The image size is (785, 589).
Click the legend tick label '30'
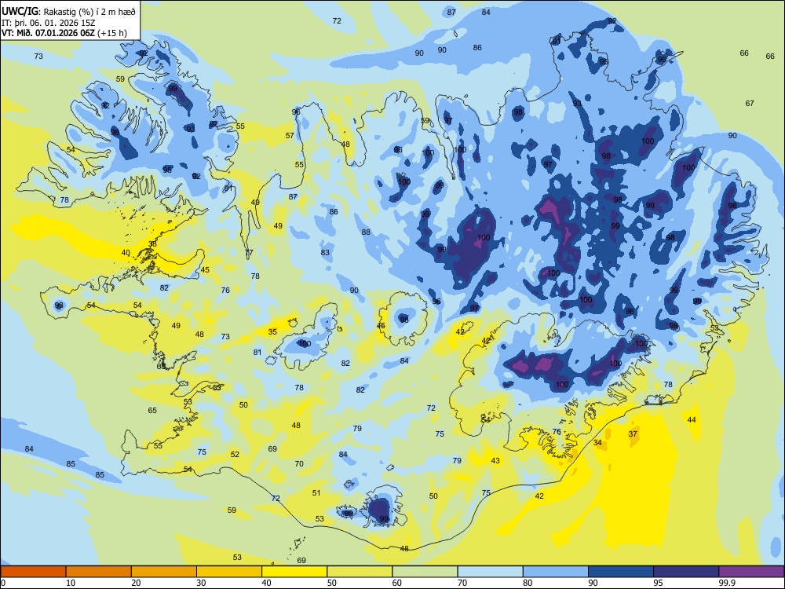point(201,583)
